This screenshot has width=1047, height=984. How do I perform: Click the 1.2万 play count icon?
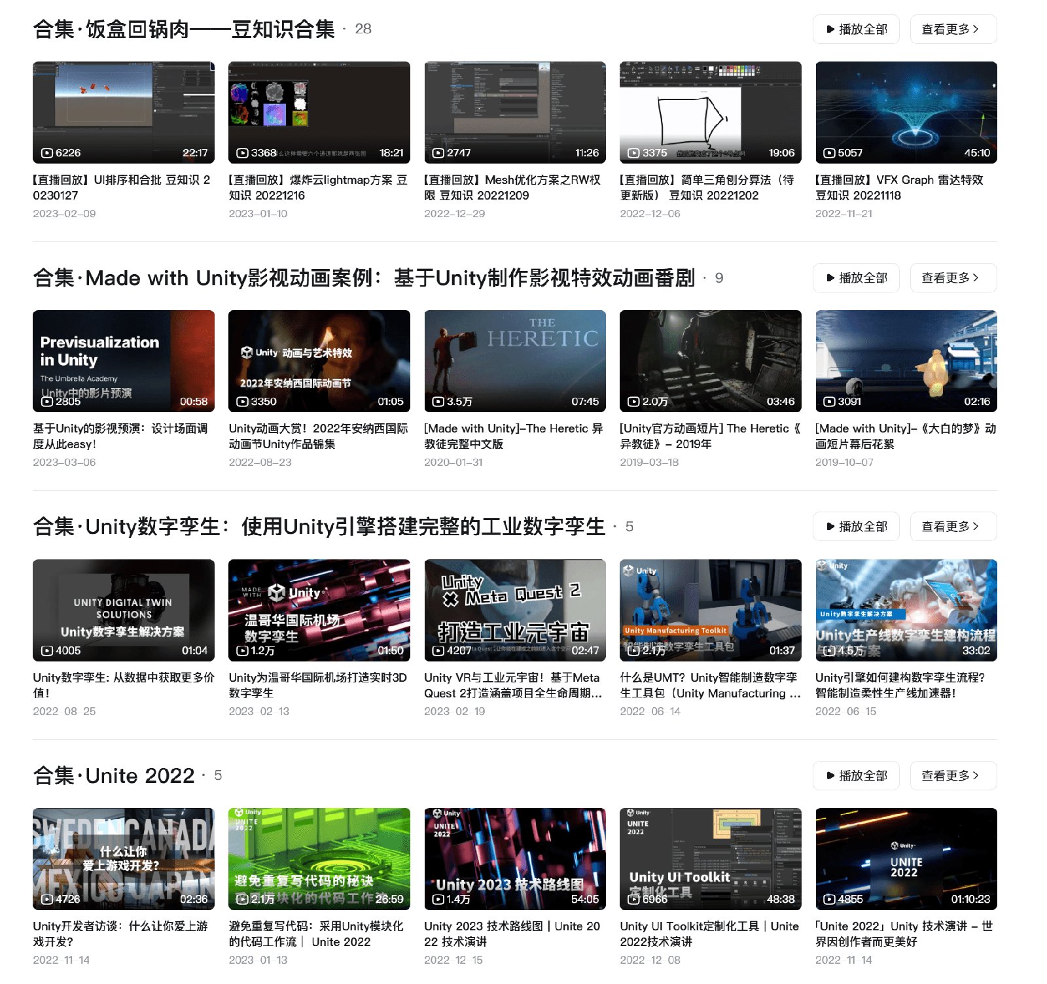243,651
